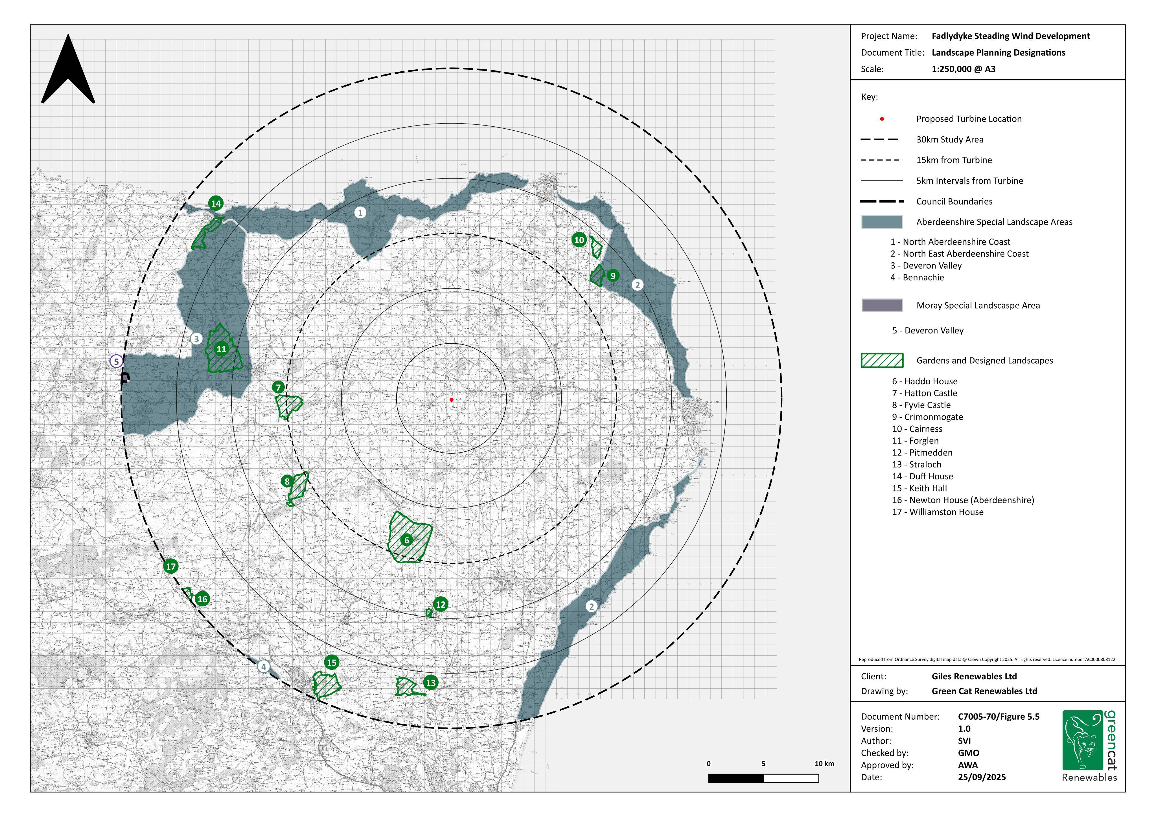Screen dimensions: 1156x817
Task: Click the Green Cat Renewables logo
Action: [x=1090, y=746]
